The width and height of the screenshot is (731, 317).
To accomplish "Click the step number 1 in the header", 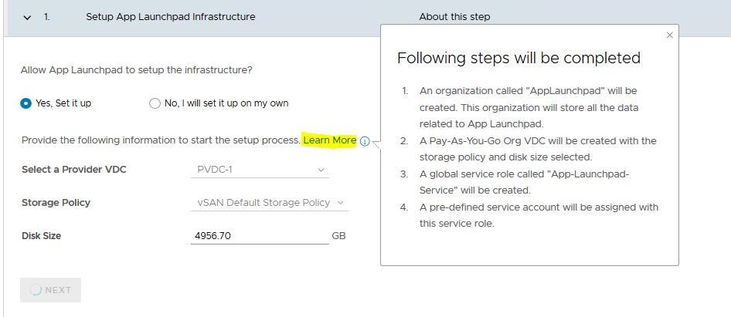I will click(47, 16).
